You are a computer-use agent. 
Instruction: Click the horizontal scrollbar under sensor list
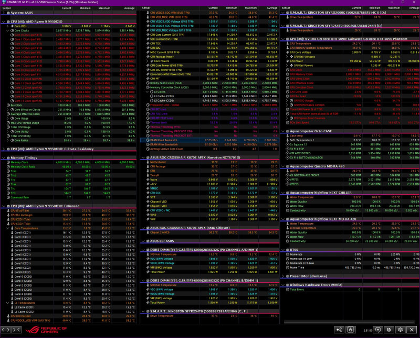coord(349,322)
